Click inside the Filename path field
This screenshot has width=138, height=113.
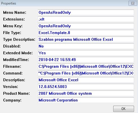tap(86, 66)
